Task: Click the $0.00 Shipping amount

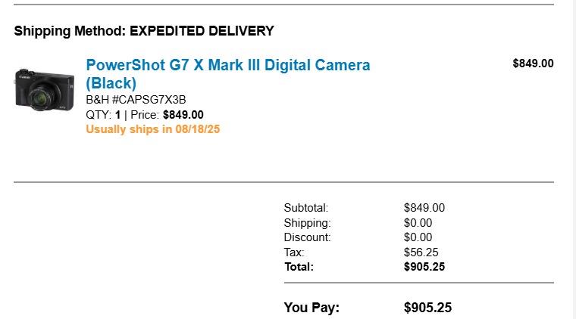Action: [x=418, y=223]
